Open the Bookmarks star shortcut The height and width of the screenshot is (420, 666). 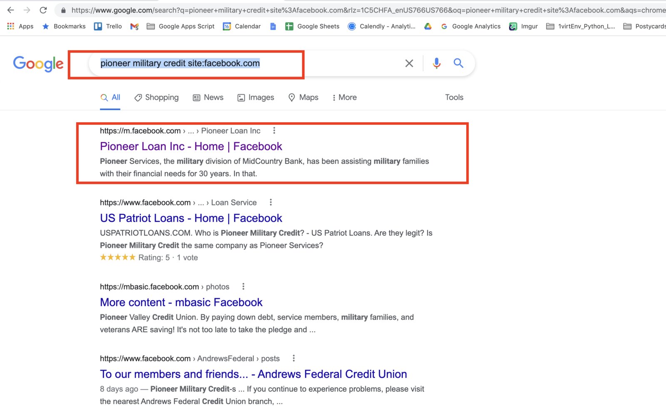[64, 26]
